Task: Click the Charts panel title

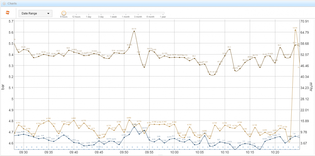Action: (12, 3)
